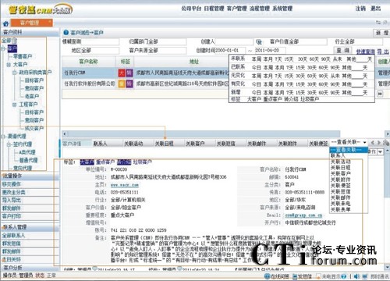Open the 查看关联 dropdown

pyautogui.click(x=349, y=142)
